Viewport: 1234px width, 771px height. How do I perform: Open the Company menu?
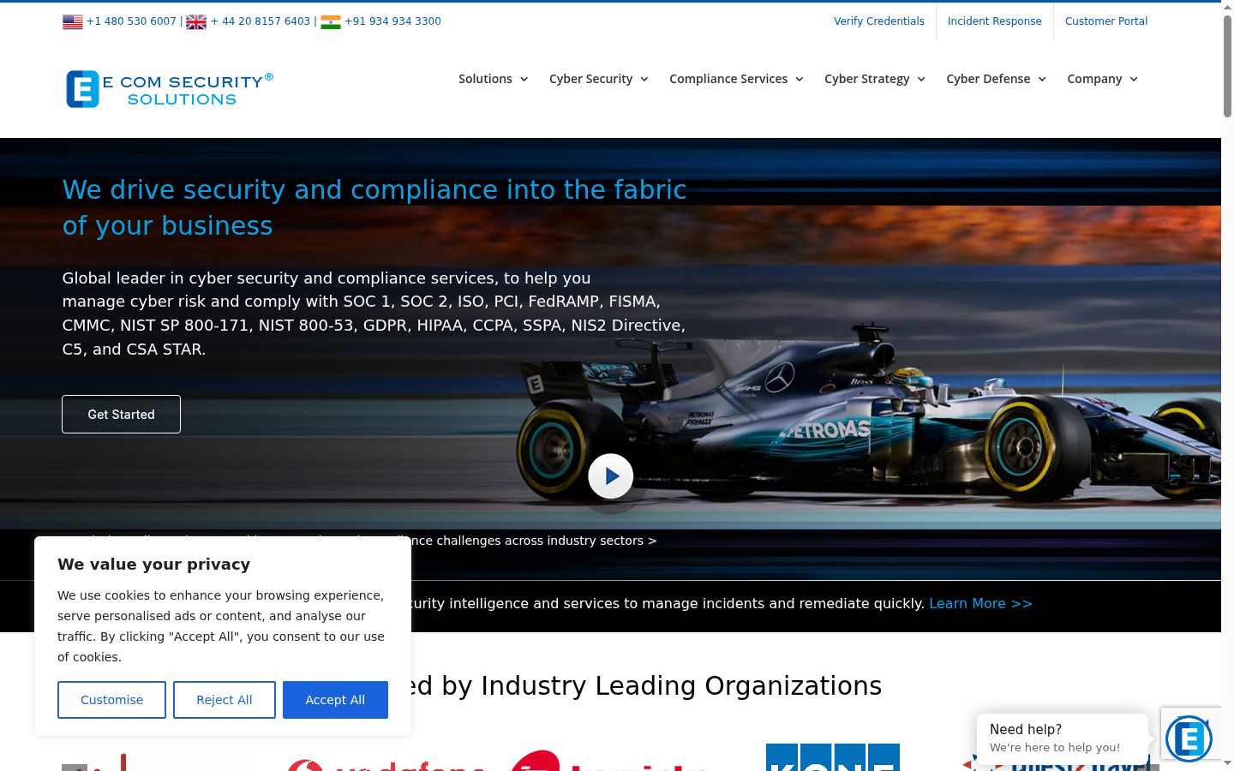[x=1094, y=79]
